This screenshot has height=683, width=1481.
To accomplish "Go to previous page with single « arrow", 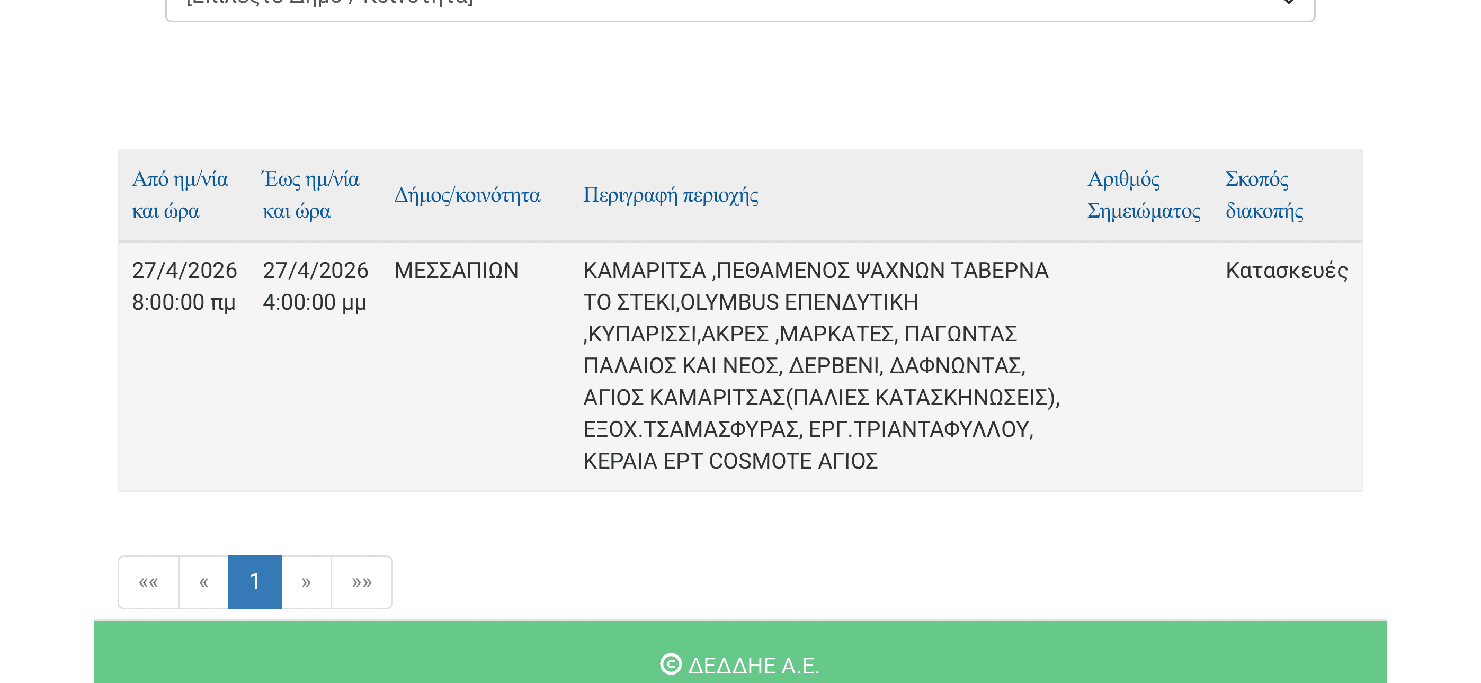I will 203,582.
